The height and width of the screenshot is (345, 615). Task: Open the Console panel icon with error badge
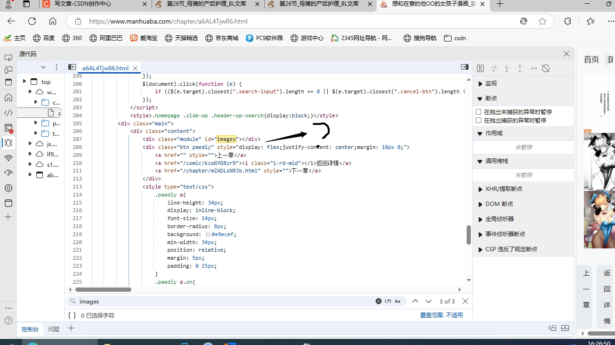[8, 128]
